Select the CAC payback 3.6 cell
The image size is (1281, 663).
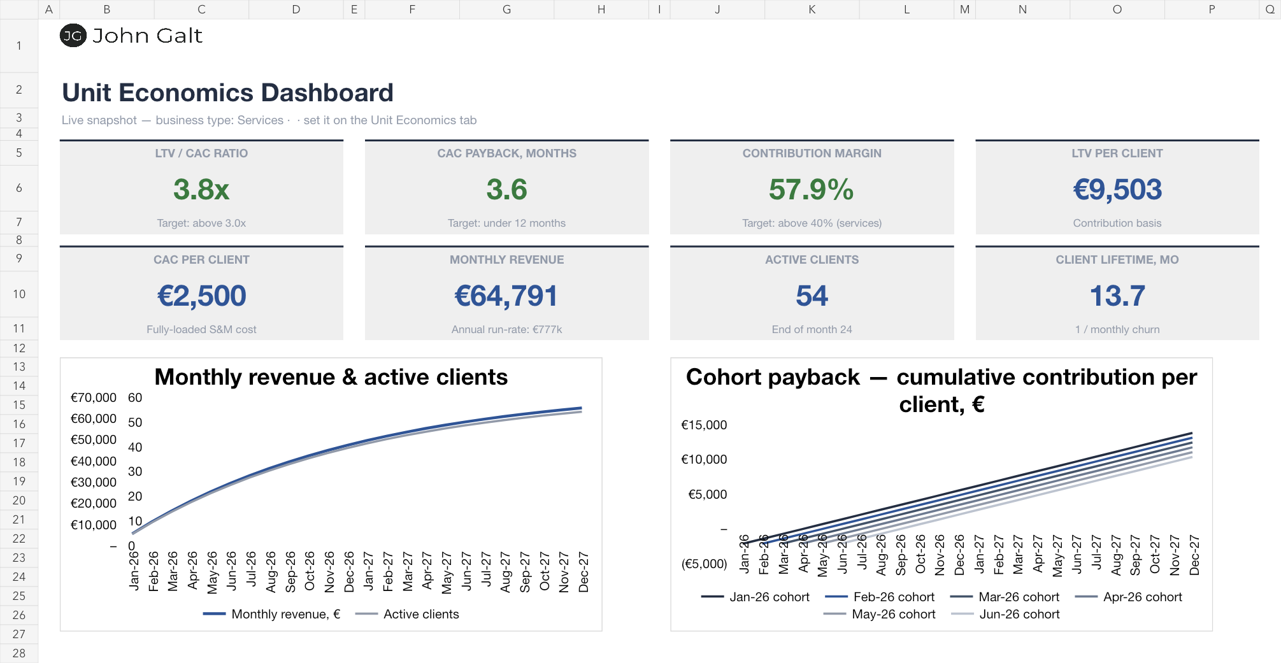click(506, 189)
